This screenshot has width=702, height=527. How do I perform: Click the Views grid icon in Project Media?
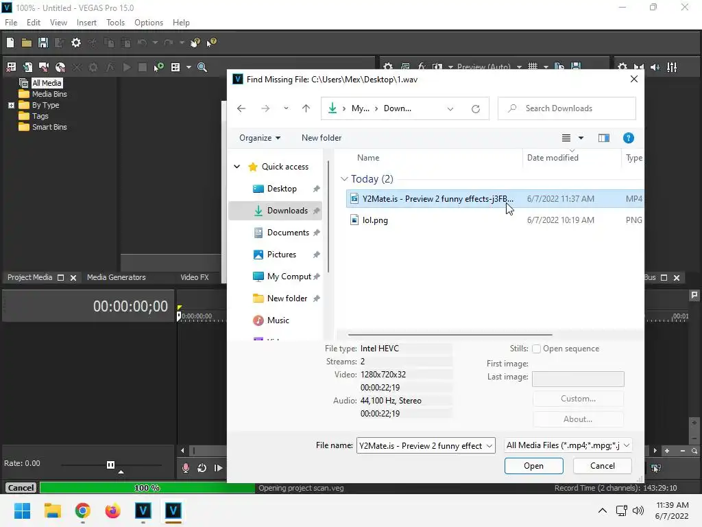point(175,67)
